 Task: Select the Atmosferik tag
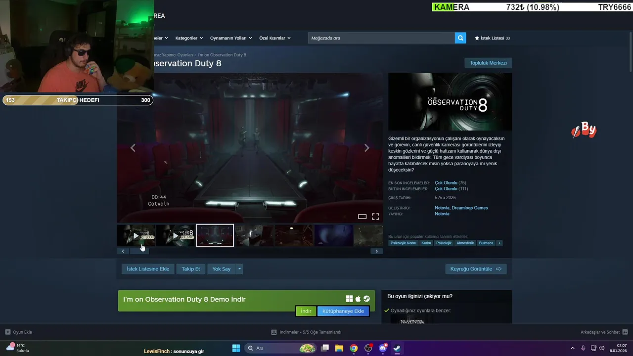465,243
